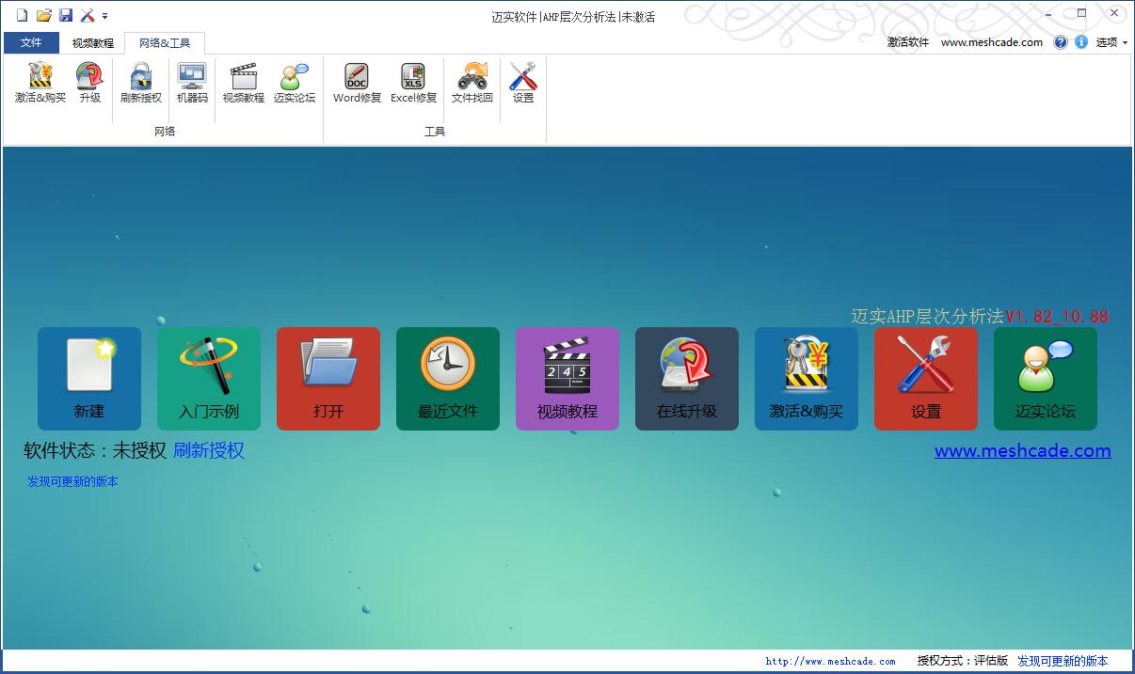The image size is (1135, 674).
Task: Create a new file via the 新建 tile
Action: pyautogui.click(x=89, y=378)
